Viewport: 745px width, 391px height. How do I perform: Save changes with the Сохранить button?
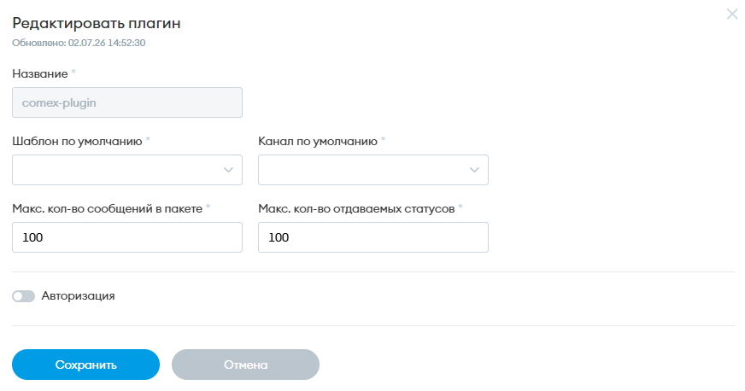coord(85,365)
